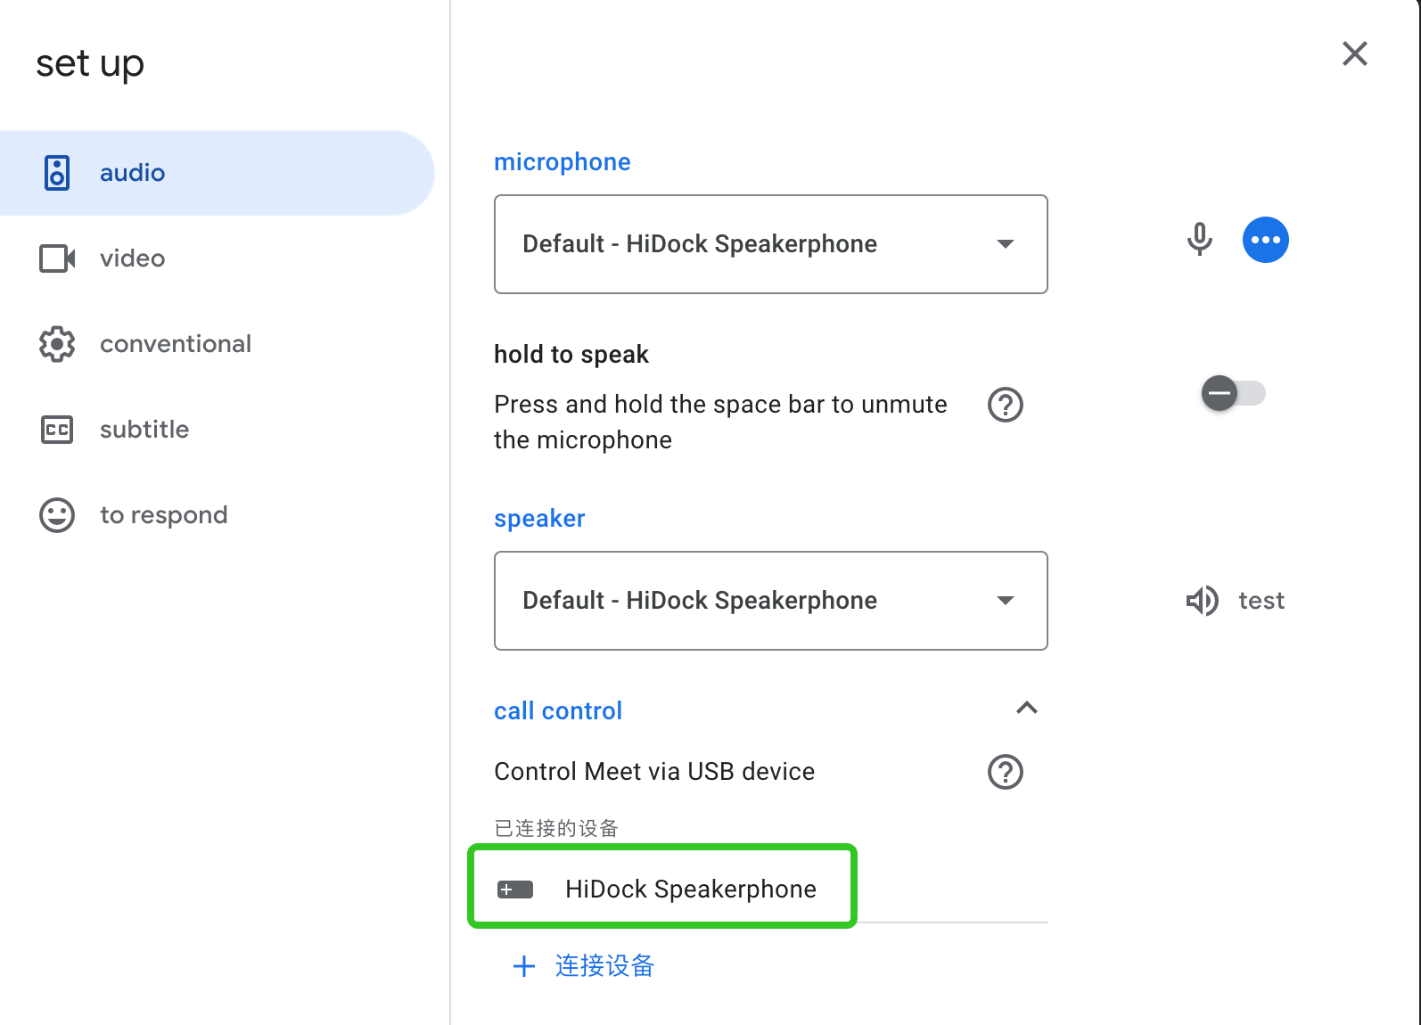Click the smiley icon beside to respond
1421x1025 pixels.
pos(57,515)
